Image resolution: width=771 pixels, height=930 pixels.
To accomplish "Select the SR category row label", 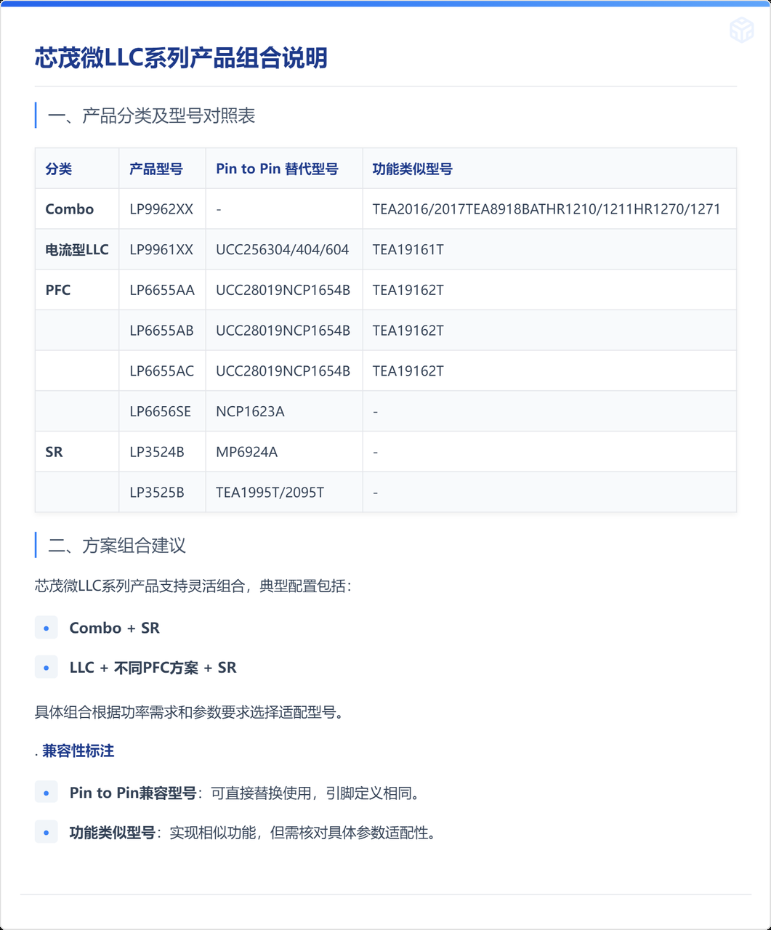I will pos(54,451).
